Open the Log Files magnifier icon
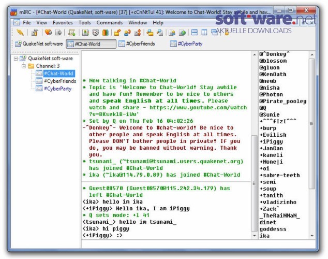Viewport: 328px width, 259px height. pos(160,33)
